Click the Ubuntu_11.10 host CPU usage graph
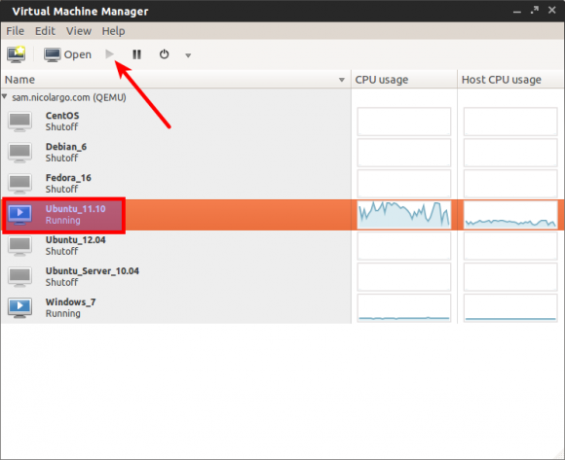 (510, 215)
